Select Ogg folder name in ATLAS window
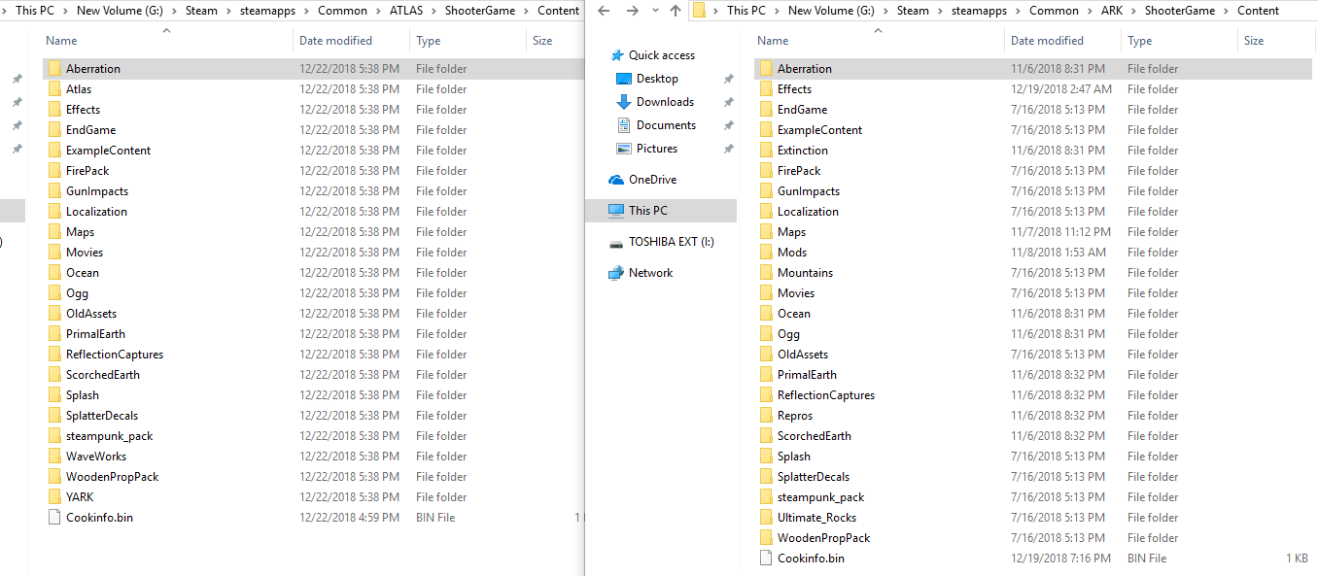The image size is (1318, 576). point(77,293)
